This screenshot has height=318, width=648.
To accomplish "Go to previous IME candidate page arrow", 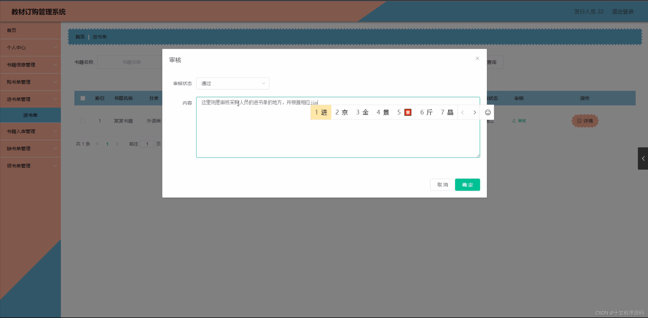I will (x=463, y=112).
